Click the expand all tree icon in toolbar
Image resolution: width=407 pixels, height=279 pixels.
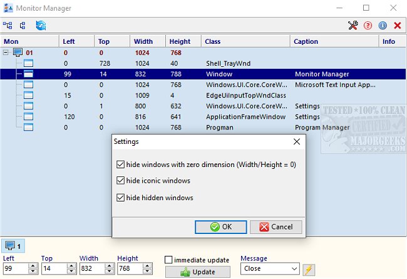click(8, 26)
